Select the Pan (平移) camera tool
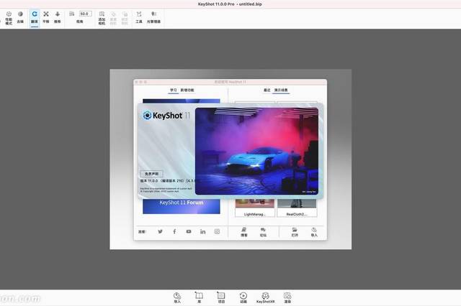Viewport: 461px width, 306px height. tap(46, 17)
